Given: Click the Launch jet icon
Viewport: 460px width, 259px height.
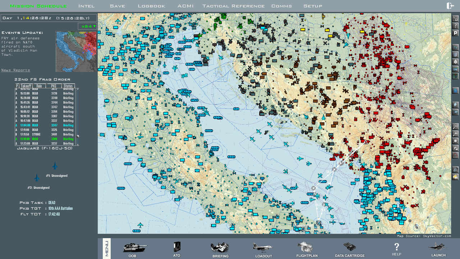Looking at the screenshot, I should pos(438,247).
